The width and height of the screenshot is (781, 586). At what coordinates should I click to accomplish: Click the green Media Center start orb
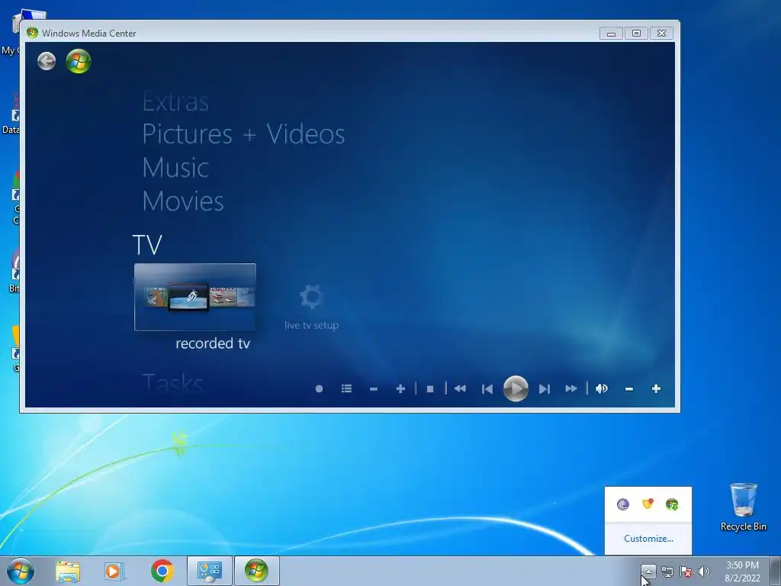(x=79, y=61)
